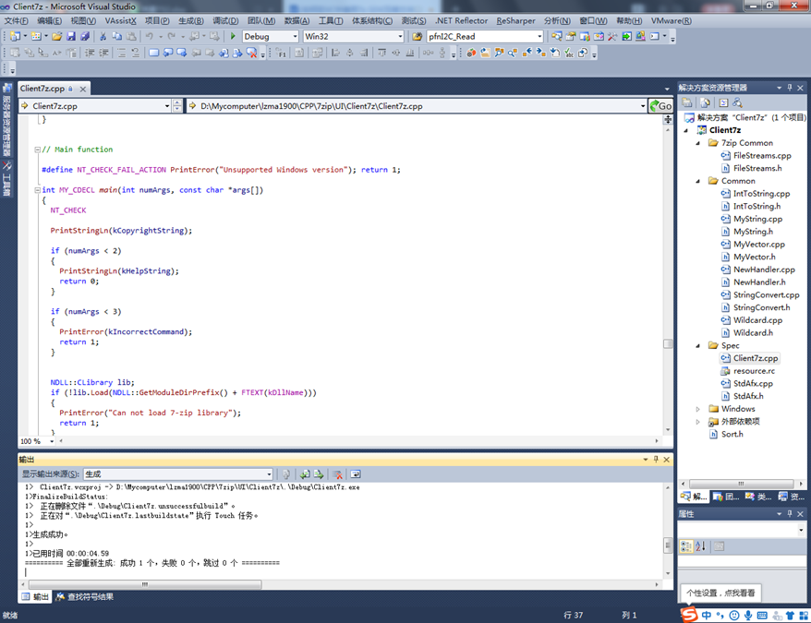Toggle auto-hide pin of Properties panel
The width and height of the screenshot is (811, 623).
[790, 513]
